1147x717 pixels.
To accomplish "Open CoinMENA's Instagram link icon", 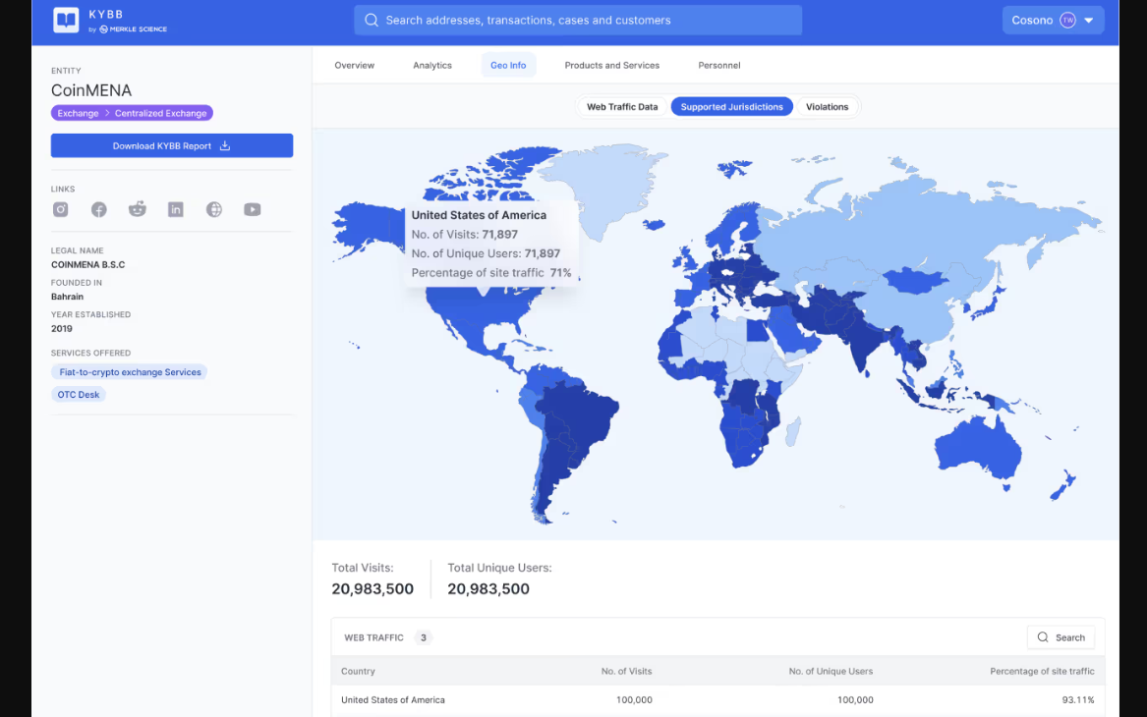I will point(61,210).
